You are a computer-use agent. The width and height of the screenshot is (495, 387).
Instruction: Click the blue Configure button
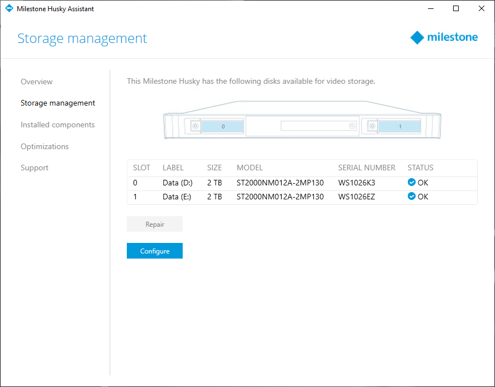point(155,251)
